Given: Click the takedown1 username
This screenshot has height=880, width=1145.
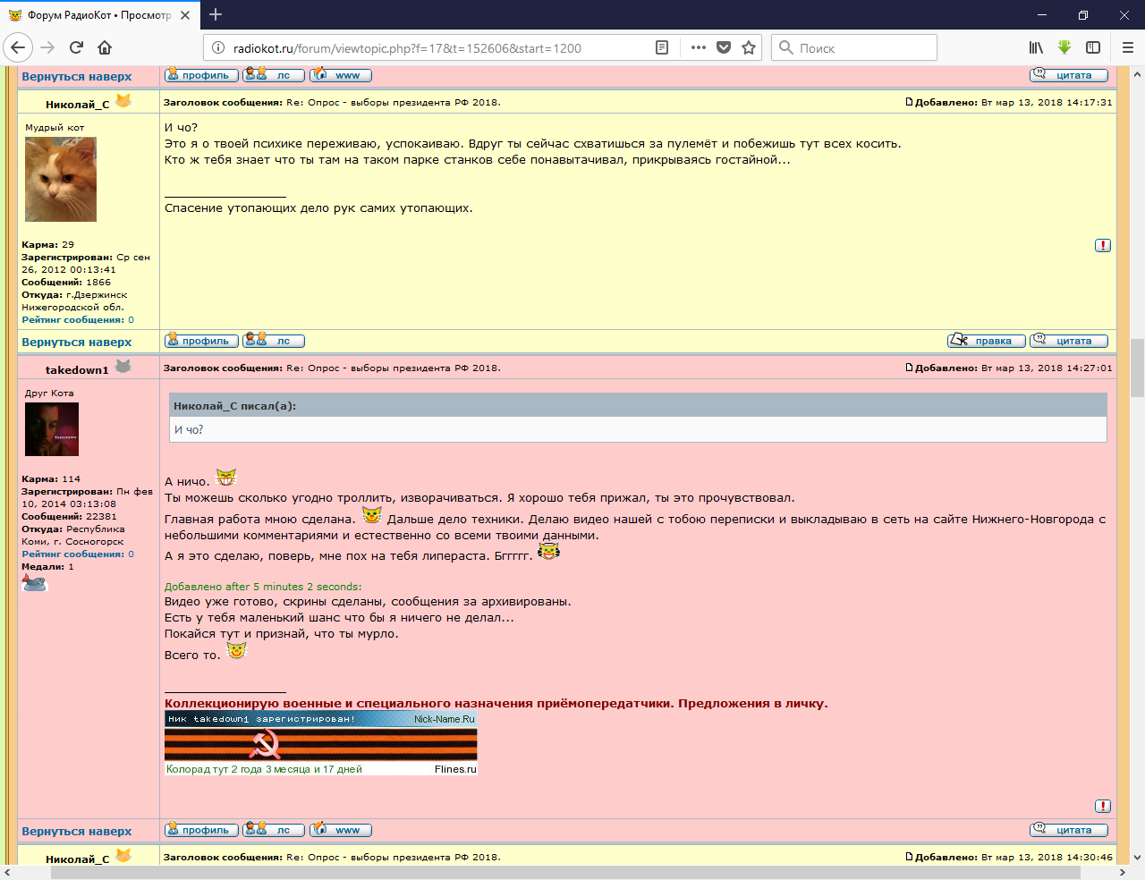Looking at the screenshot, I should (x=77, y=369).
